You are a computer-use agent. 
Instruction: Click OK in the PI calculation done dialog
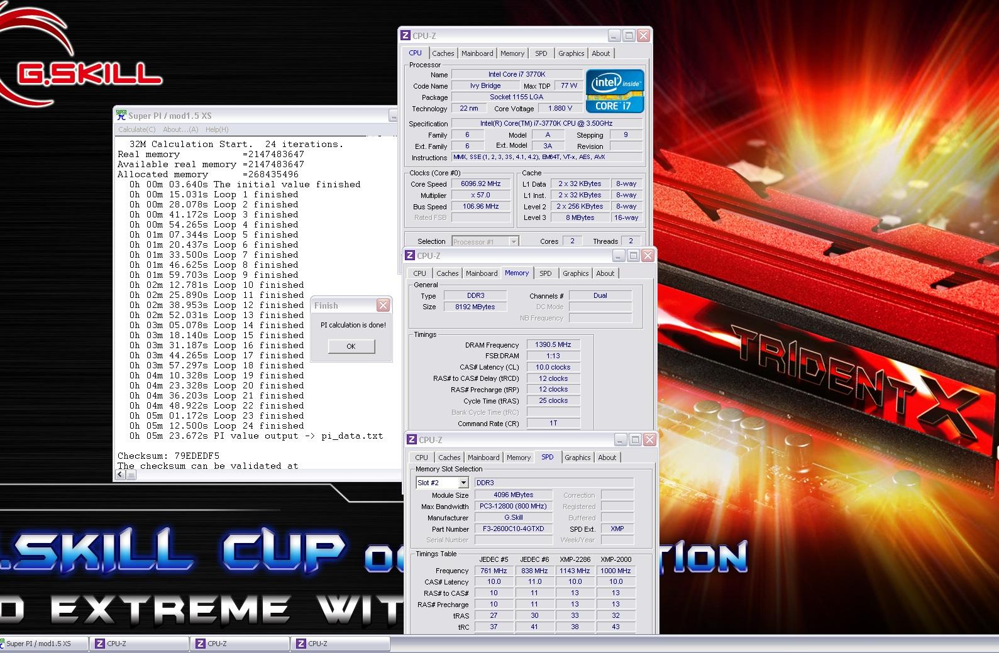351,346
